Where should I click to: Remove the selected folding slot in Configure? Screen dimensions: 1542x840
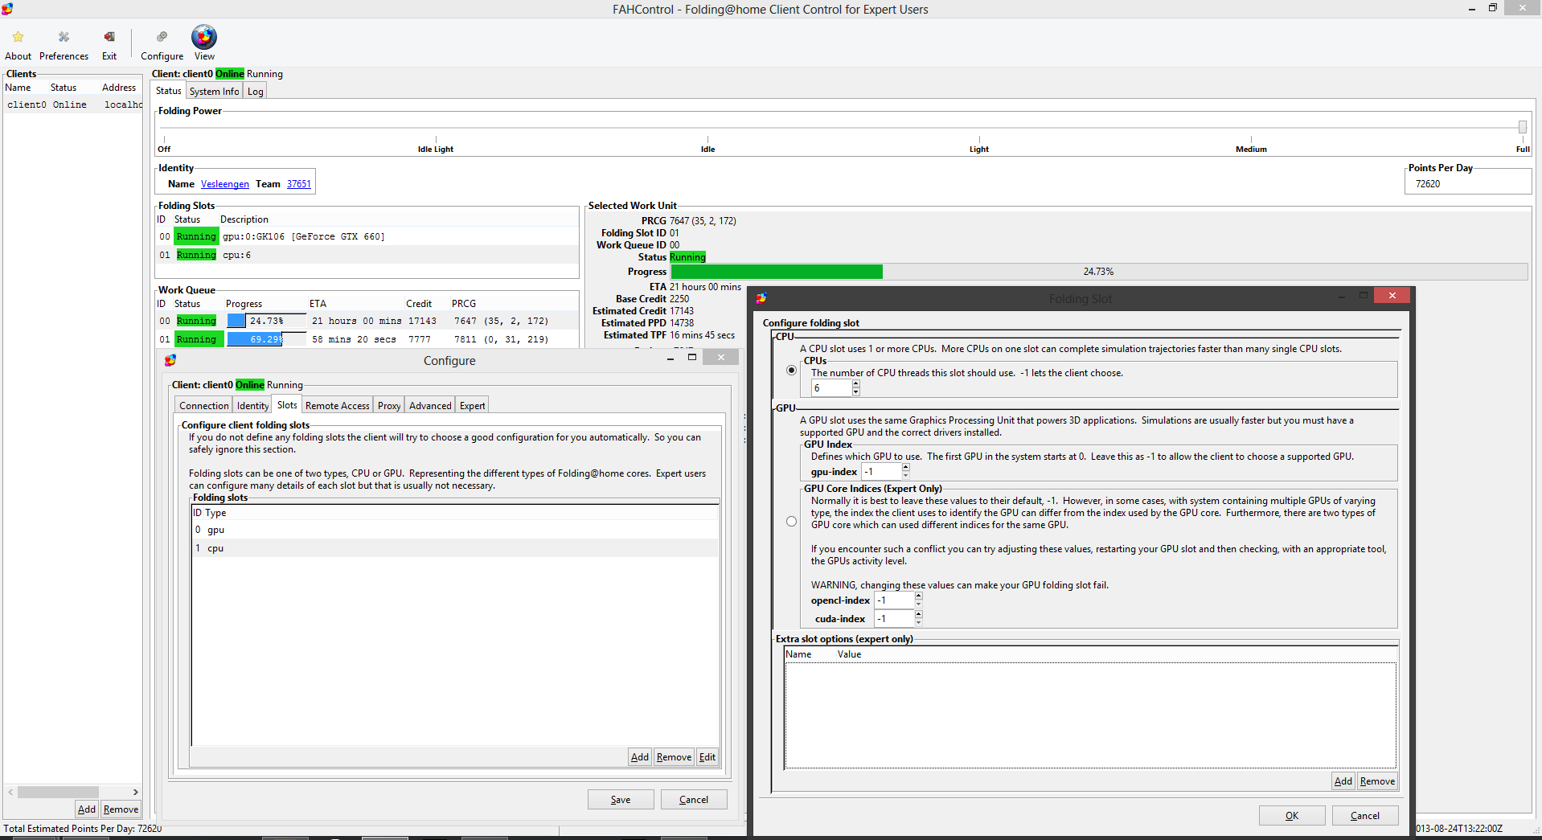click(674, 757)
